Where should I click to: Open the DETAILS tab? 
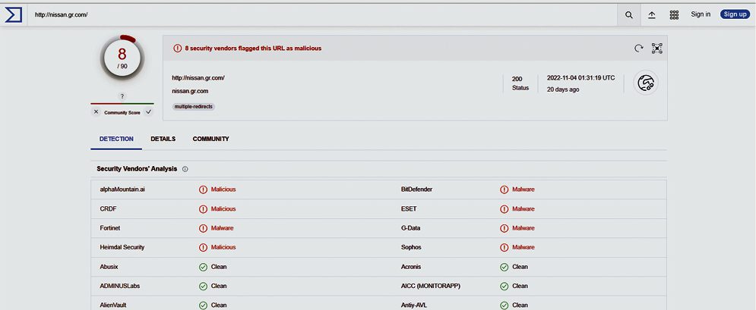click(163, 139)
